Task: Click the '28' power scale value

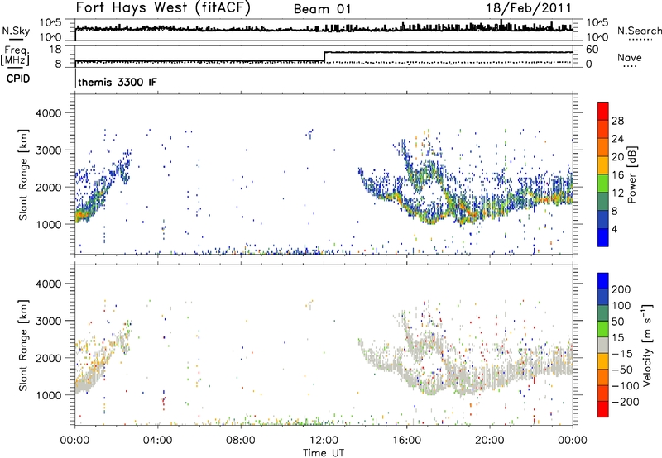Action: click(617, 121)
